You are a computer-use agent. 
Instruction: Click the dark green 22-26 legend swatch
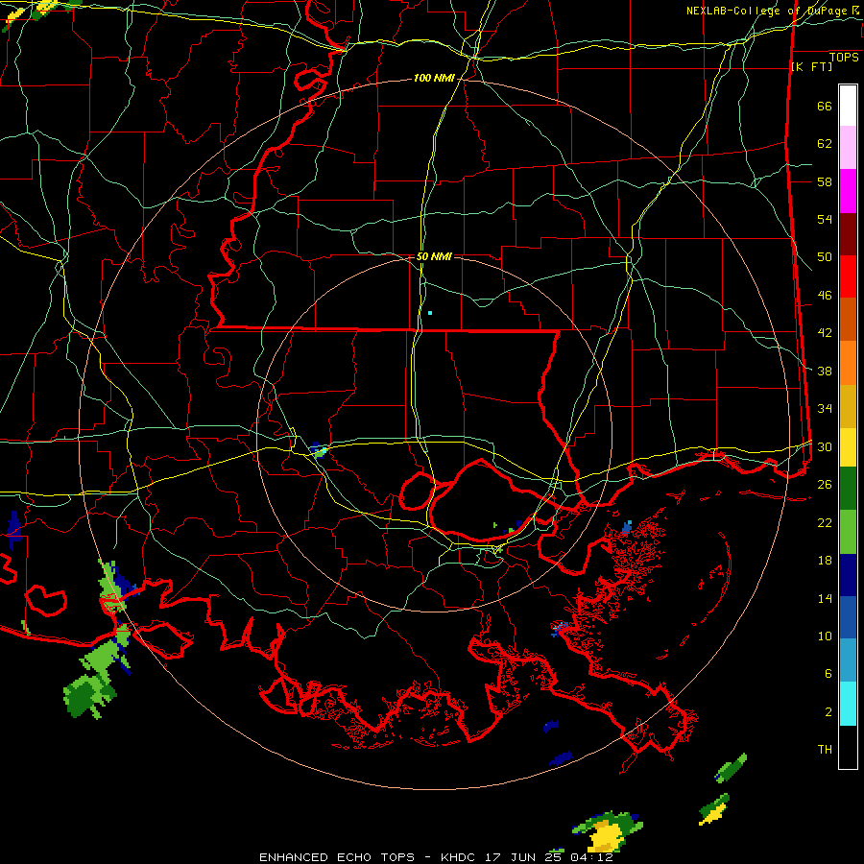(x=848, y=489)
